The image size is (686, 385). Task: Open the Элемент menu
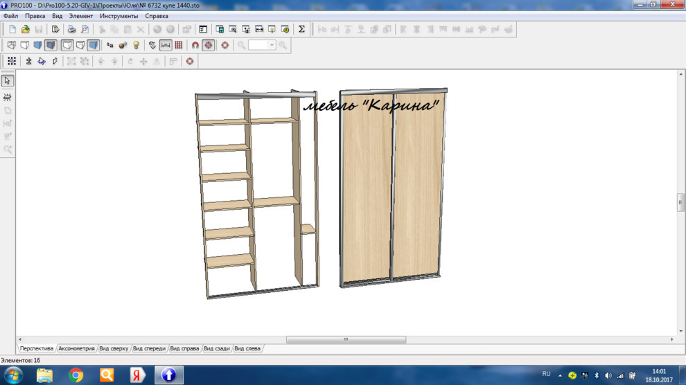click(80, 16)
